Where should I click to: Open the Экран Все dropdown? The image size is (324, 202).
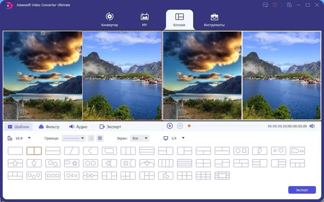[x=140, y=138]
